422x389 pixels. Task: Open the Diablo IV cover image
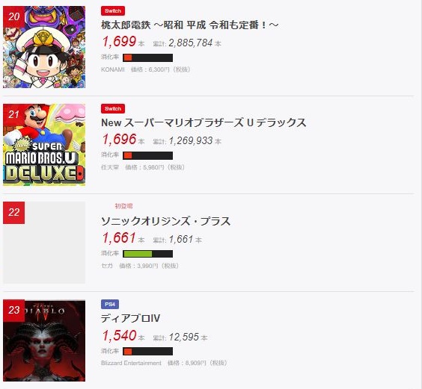(44, 340)
